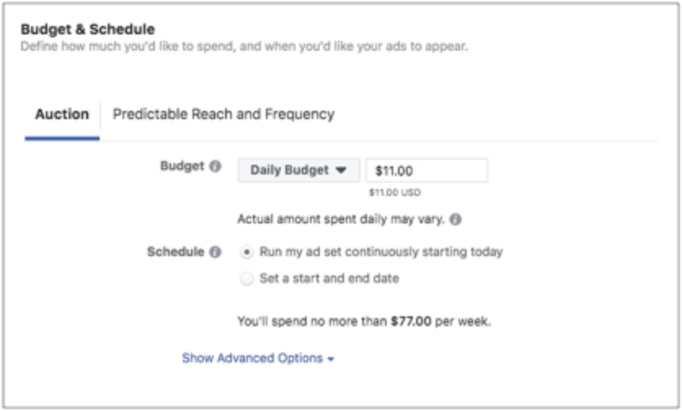The height and width of the screenshot is (411, 682).
Task: Click the '$11.00 USD' helper text
Action: [x=395, y=192]
